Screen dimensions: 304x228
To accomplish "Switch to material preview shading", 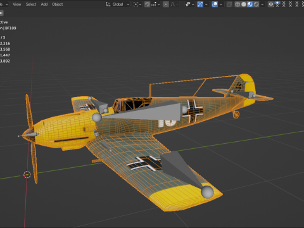I will click(250, 4).
